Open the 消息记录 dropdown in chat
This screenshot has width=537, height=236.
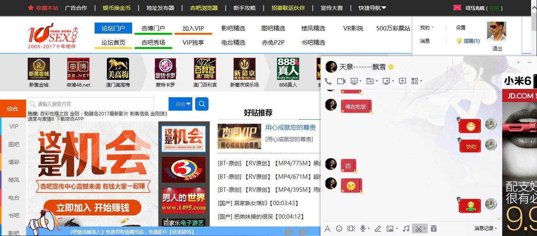[486, 228]
